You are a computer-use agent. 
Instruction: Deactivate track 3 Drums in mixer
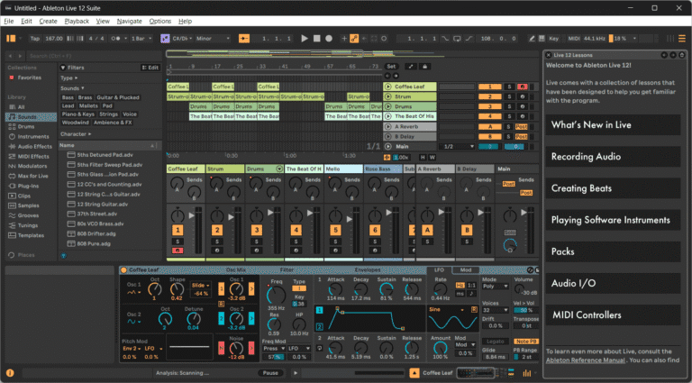point(257,231)
